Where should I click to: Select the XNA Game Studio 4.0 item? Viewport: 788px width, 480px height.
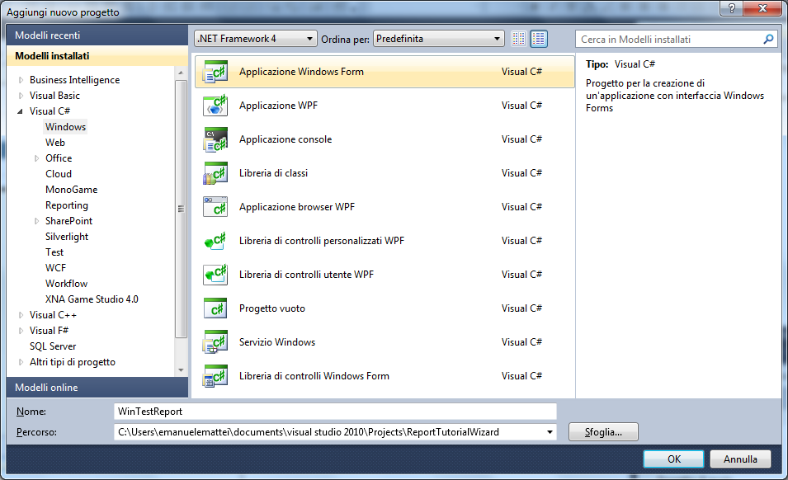pos(92,299)
